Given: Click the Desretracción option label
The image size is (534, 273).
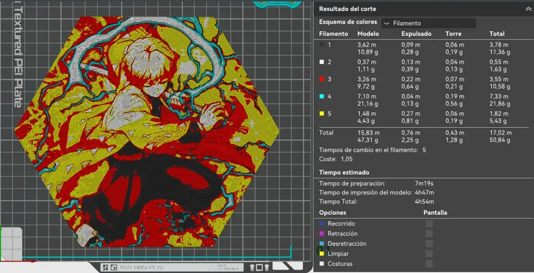Looking at the screenshot, I should (347, 244).
